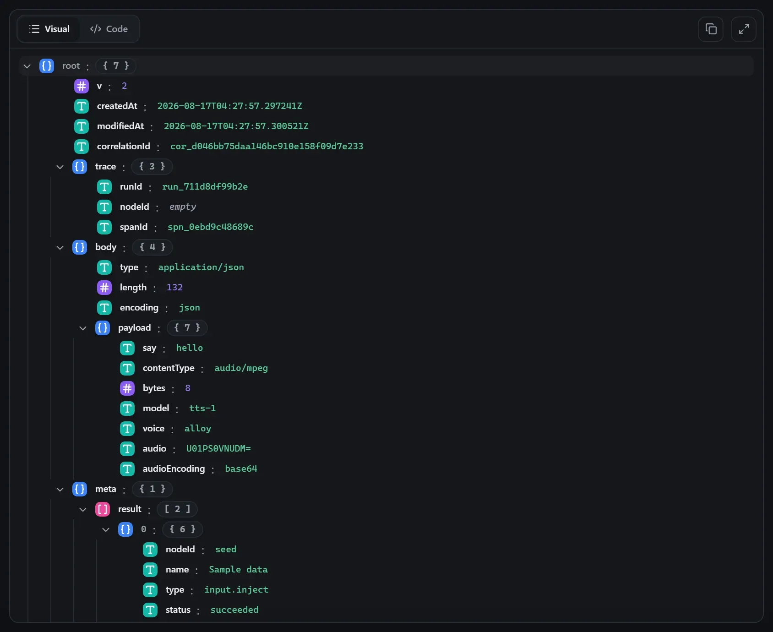
Task: Click the number type icon for length
Action: (x=104, y=288)
